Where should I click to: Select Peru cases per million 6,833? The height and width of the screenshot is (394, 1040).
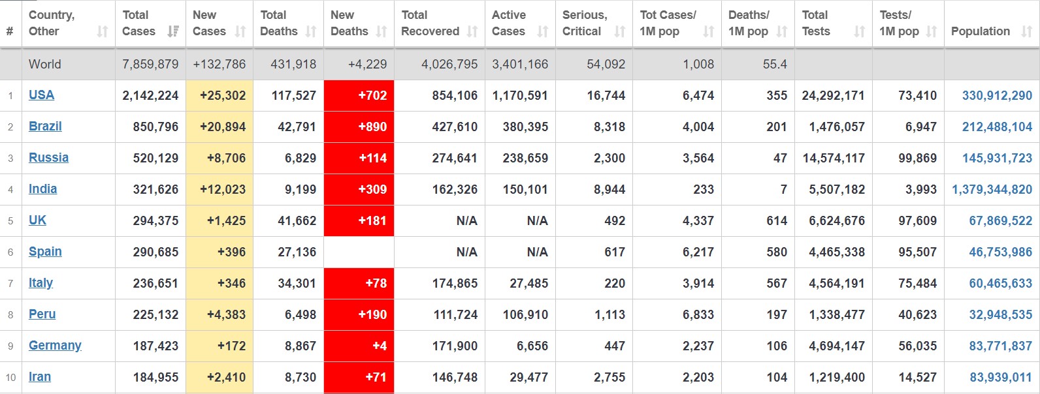(x=698, y=314)
